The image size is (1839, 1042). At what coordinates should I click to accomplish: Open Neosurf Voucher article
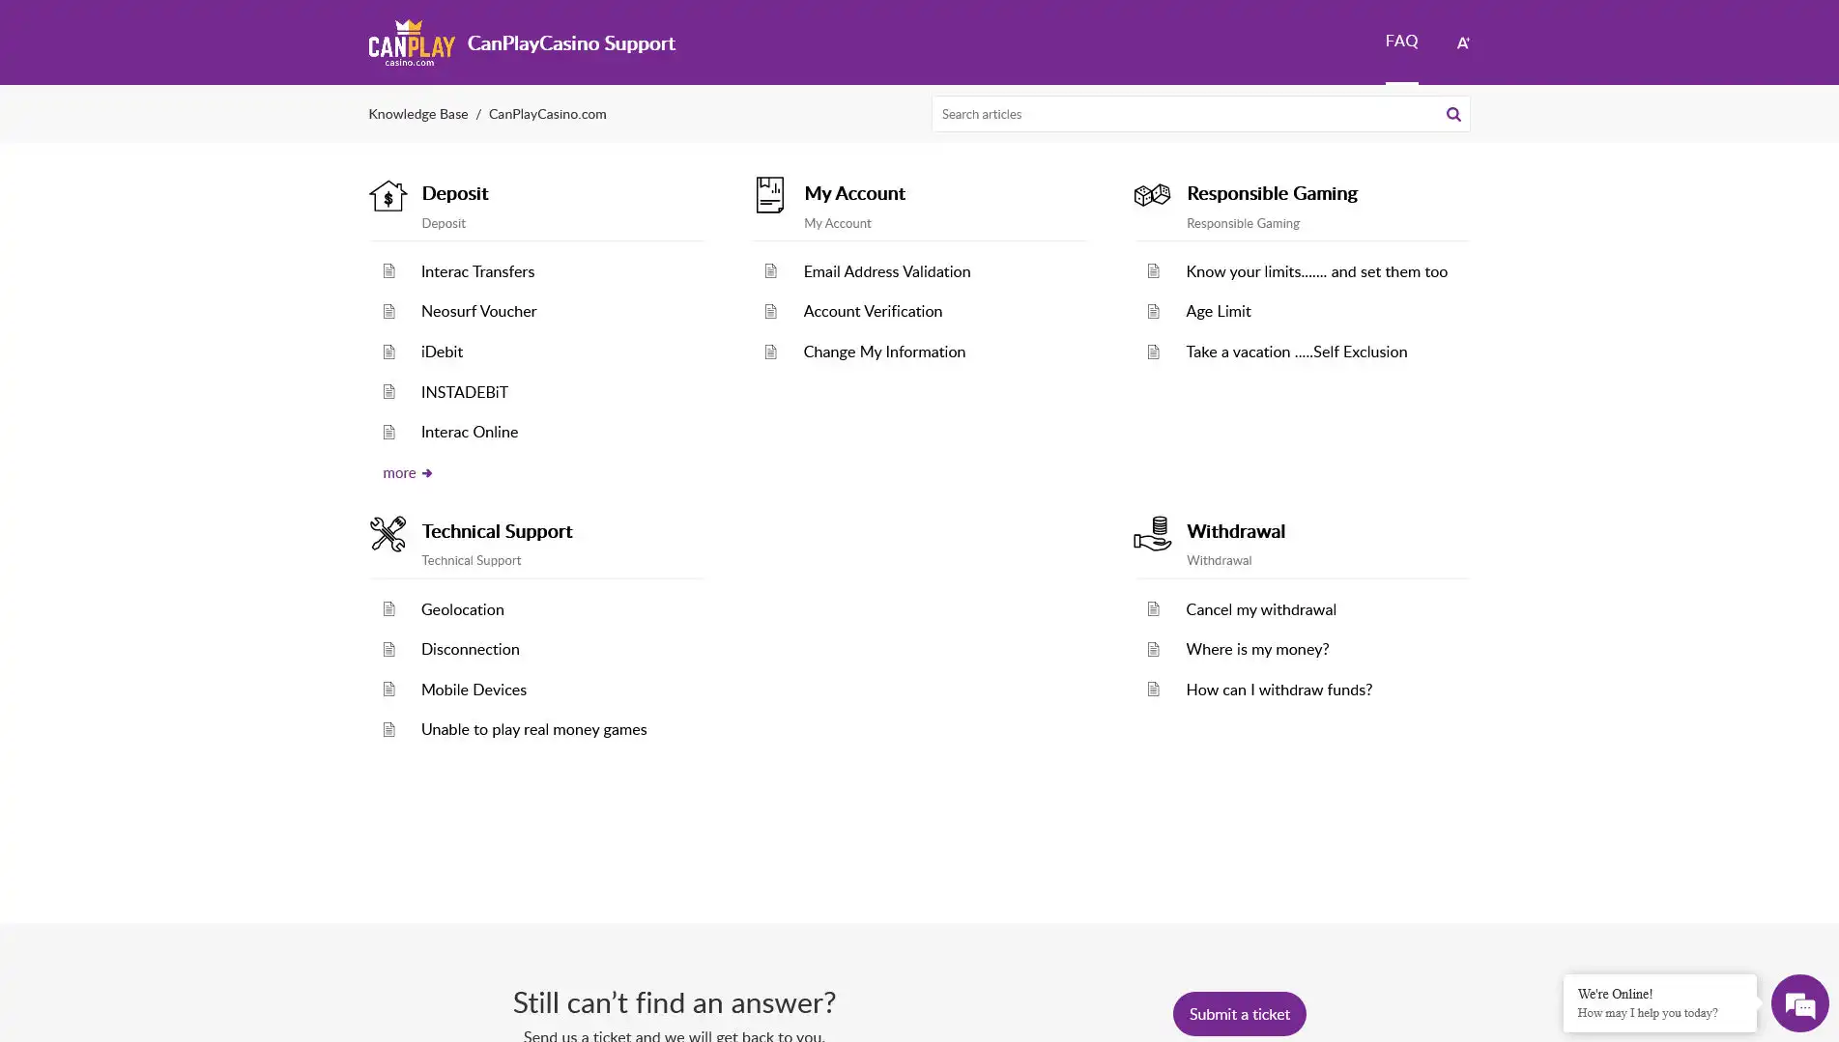click(478, 311)
